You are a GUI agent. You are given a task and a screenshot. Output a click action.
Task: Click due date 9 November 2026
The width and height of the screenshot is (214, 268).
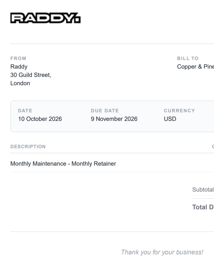click(x=114, y=119)
